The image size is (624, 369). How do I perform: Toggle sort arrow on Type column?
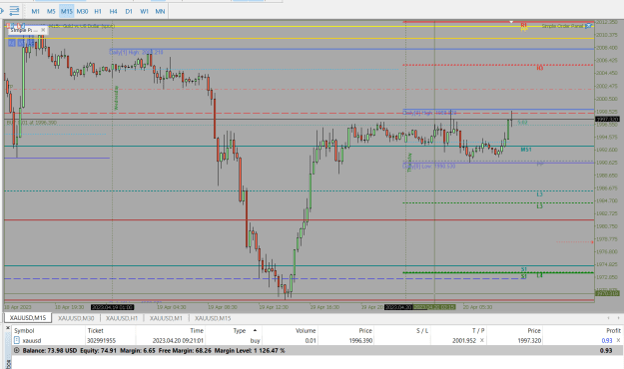(x=255, y=330)
